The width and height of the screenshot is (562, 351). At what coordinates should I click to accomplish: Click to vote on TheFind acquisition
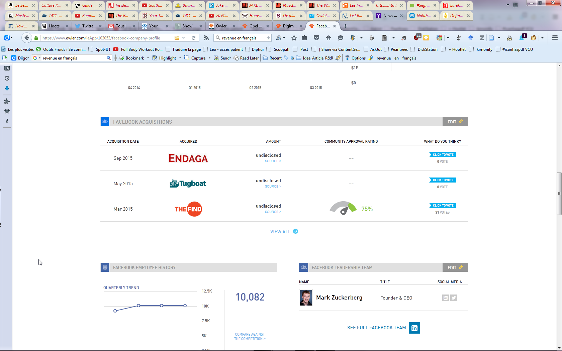click(x=443, y=206)
